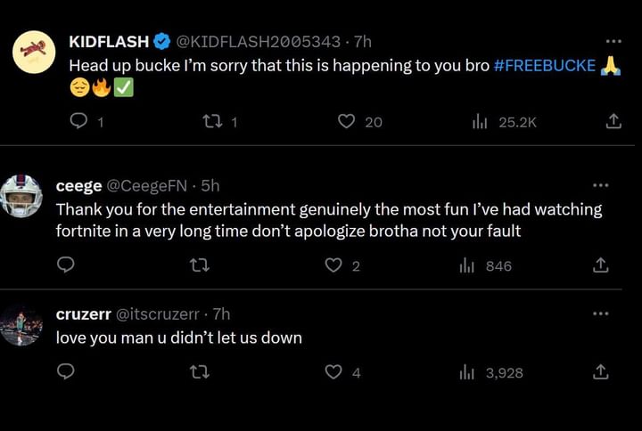Open KIDFLASH's profile picture
The height and width of the screenshot is (431, 642).
pos(34,52)
